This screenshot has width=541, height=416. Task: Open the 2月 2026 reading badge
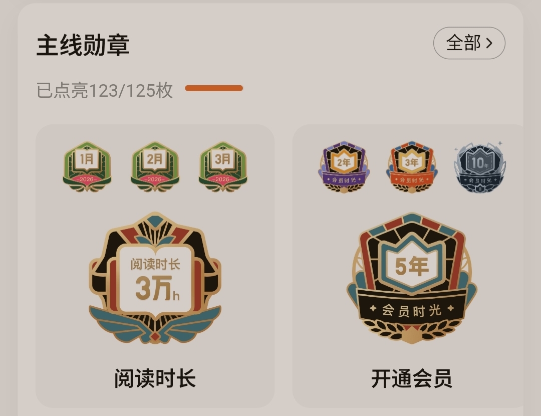pos(155,167)
